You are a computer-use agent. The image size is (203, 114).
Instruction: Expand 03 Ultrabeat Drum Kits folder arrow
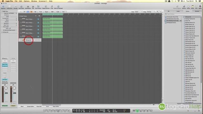pyautogui.click(x=181, y=21)
